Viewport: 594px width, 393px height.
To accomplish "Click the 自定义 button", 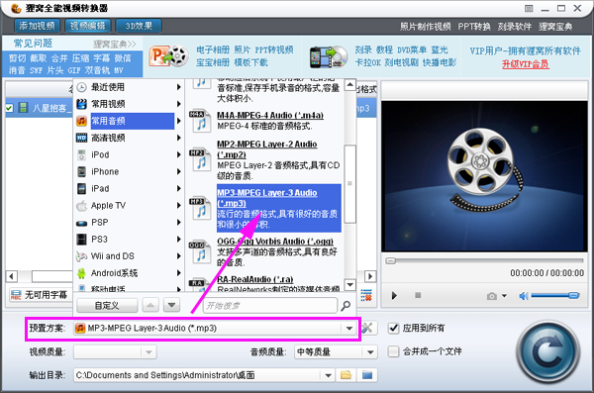I will pyautogui.click(x=107, y=306).
